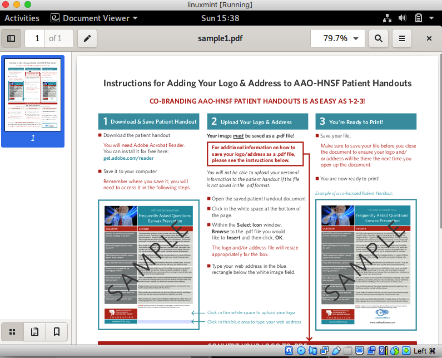Click the macOS yellow minimize button
Screen dimensions: 442x358
click(x=17, y=4)
